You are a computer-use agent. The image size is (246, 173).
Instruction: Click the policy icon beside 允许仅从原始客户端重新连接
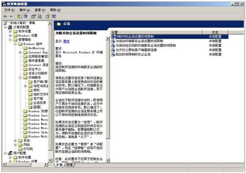point(113,50)
